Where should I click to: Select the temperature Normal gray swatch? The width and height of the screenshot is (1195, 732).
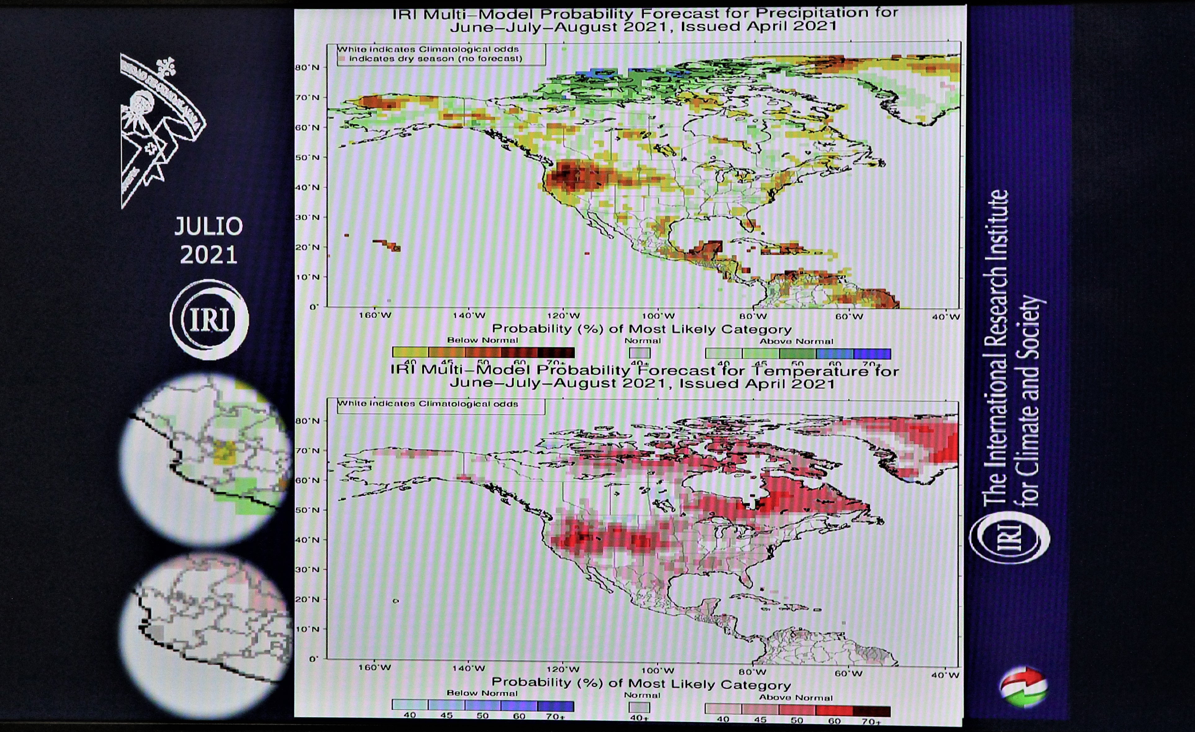click(639, 707)
